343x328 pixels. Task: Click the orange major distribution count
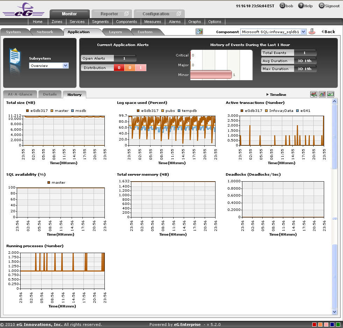pyautogui.click(x=130, y=68)
